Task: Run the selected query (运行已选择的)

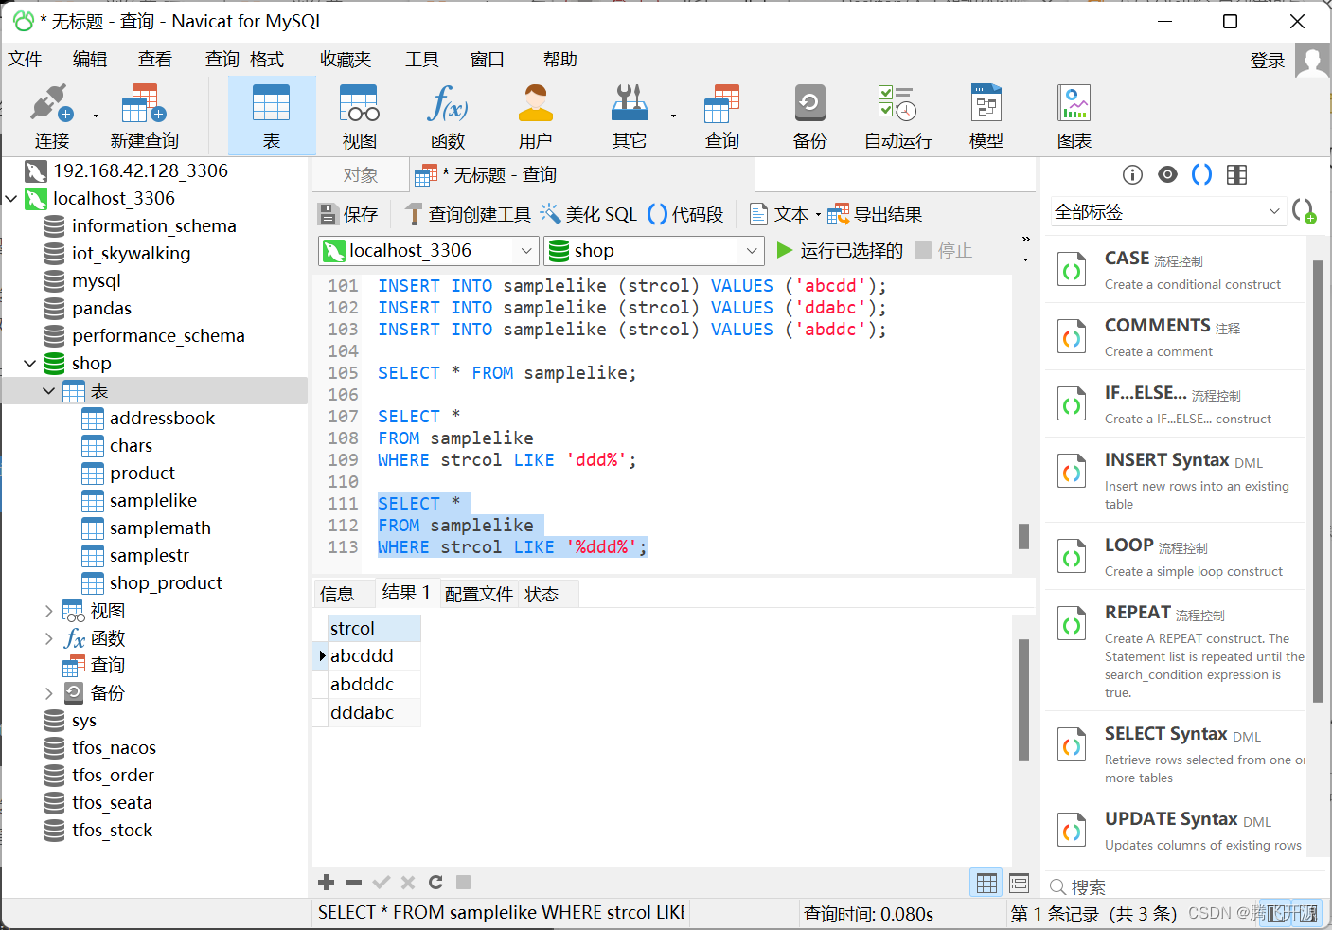Action: click(x=840, y=250)
